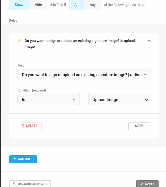This screenshot has height=187, width=166.
Task: Select the Show toggle option
Action: tap(19, 5)
